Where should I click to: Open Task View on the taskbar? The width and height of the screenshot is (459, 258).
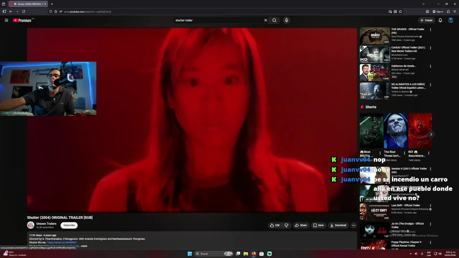(x=238, y=254)
